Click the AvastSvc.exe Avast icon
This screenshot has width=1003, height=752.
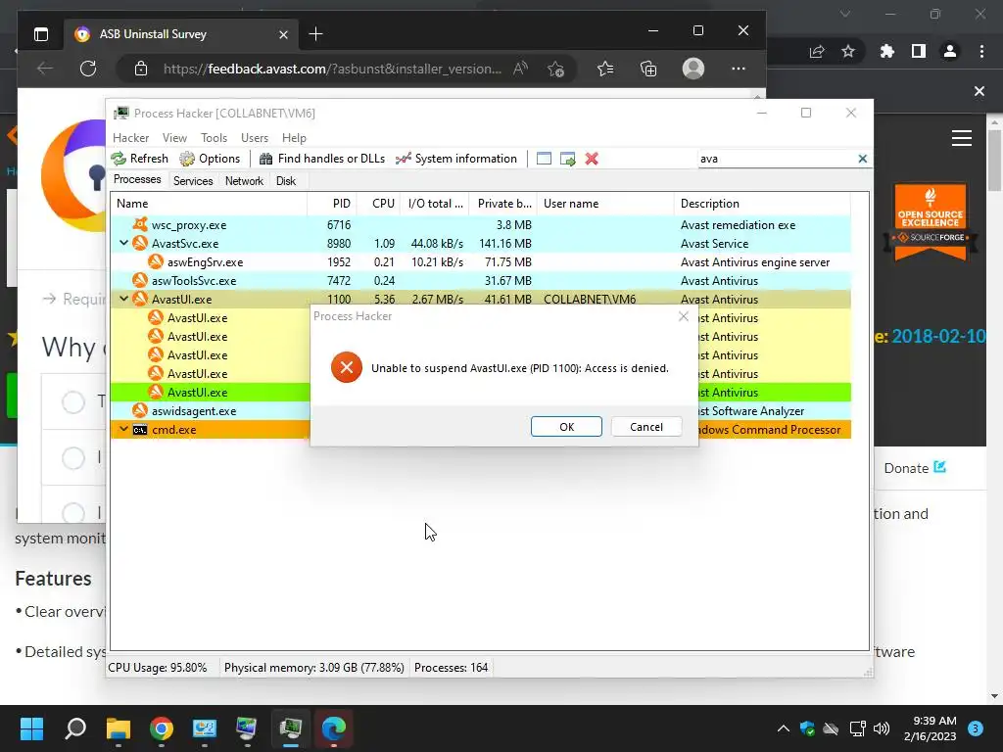point(140,243)
